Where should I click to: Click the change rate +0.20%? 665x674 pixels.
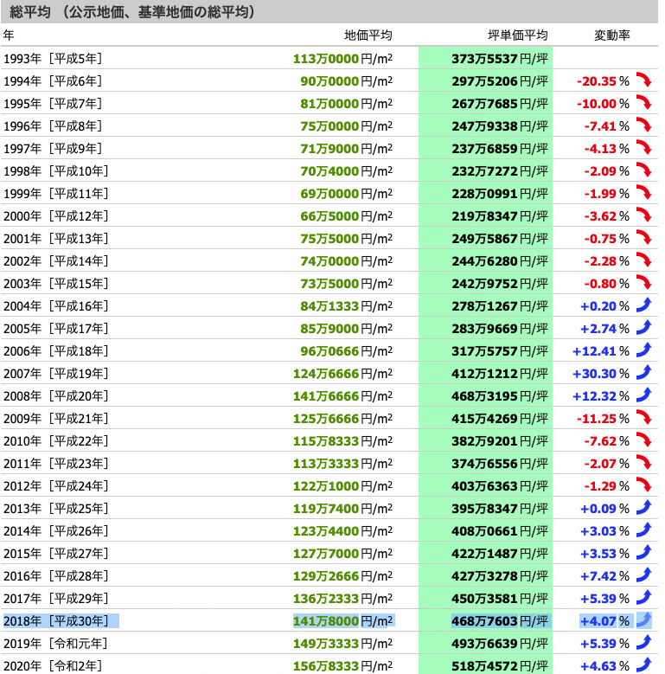[604, 306]
